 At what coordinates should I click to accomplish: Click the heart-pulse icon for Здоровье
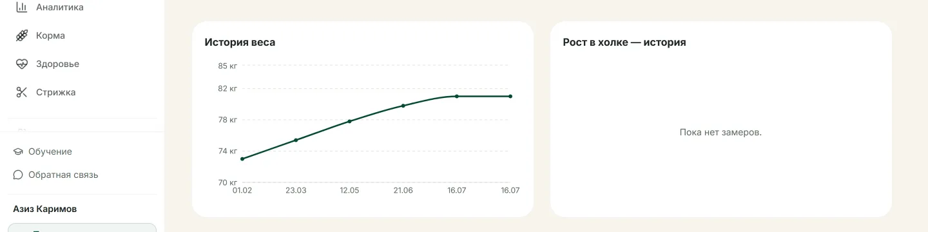coord(22,64)
